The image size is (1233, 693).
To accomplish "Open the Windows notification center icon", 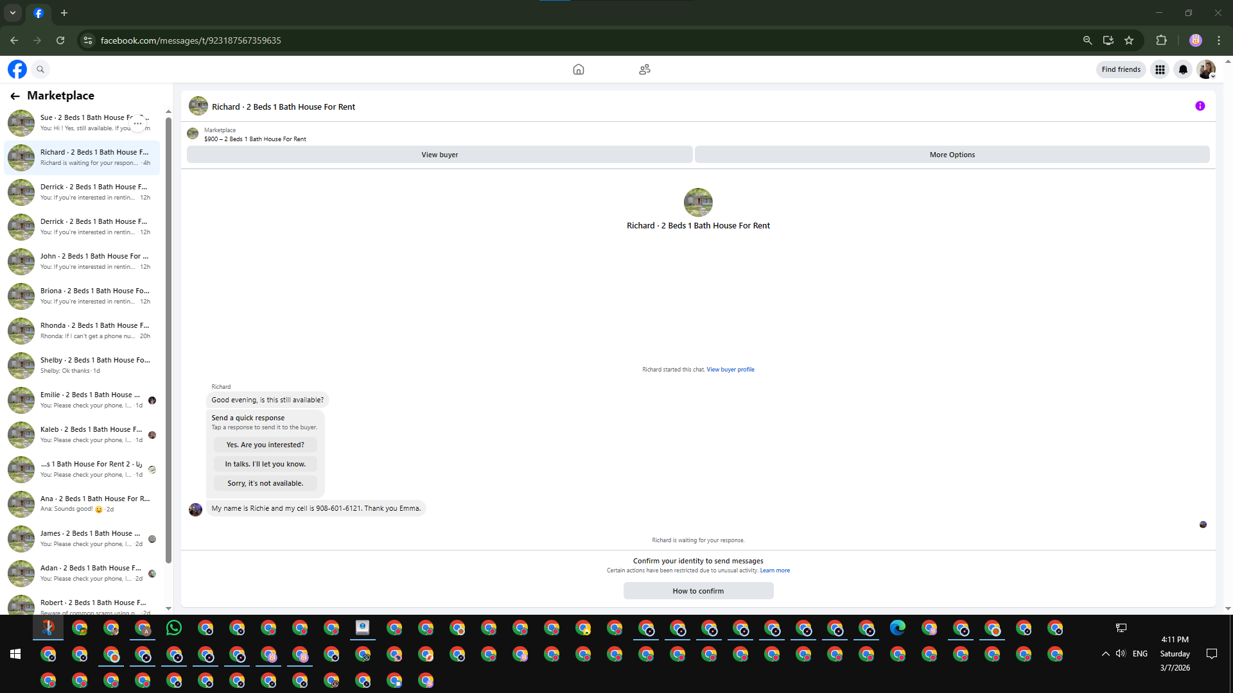I will pos(1212,654).
